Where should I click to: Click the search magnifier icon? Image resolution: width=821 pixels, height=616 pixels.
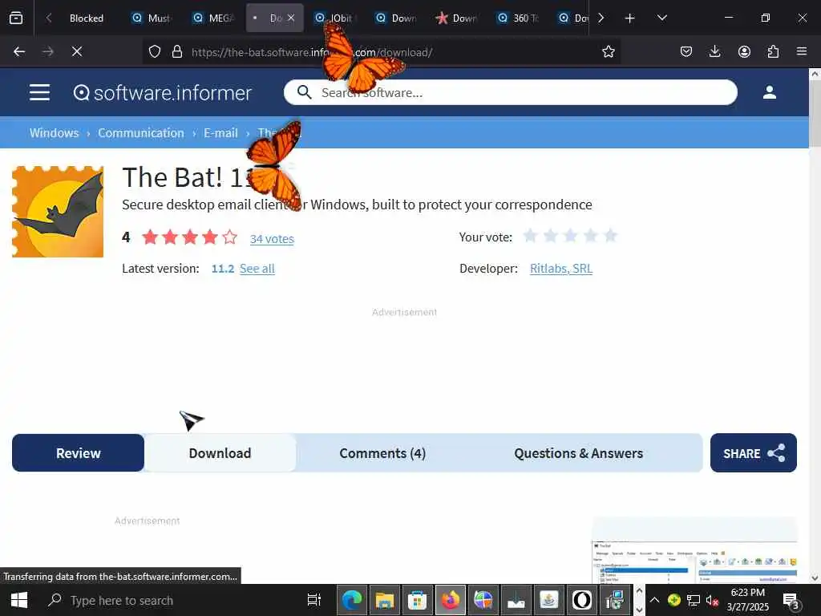point(304,92)
